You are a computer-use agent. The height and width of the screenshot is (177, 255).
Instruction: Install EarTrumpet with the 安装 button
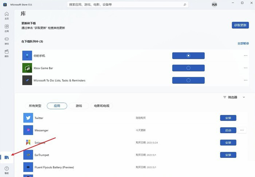pyautogui.click(x=228, y=155)
